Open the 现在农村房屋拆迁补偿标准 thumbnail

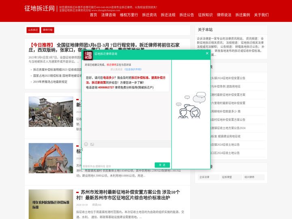coord(51,204)
